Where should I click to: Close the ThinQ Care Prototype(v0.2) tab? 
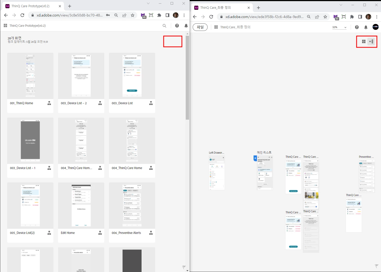pyautogui.click(x=60, y=6)
